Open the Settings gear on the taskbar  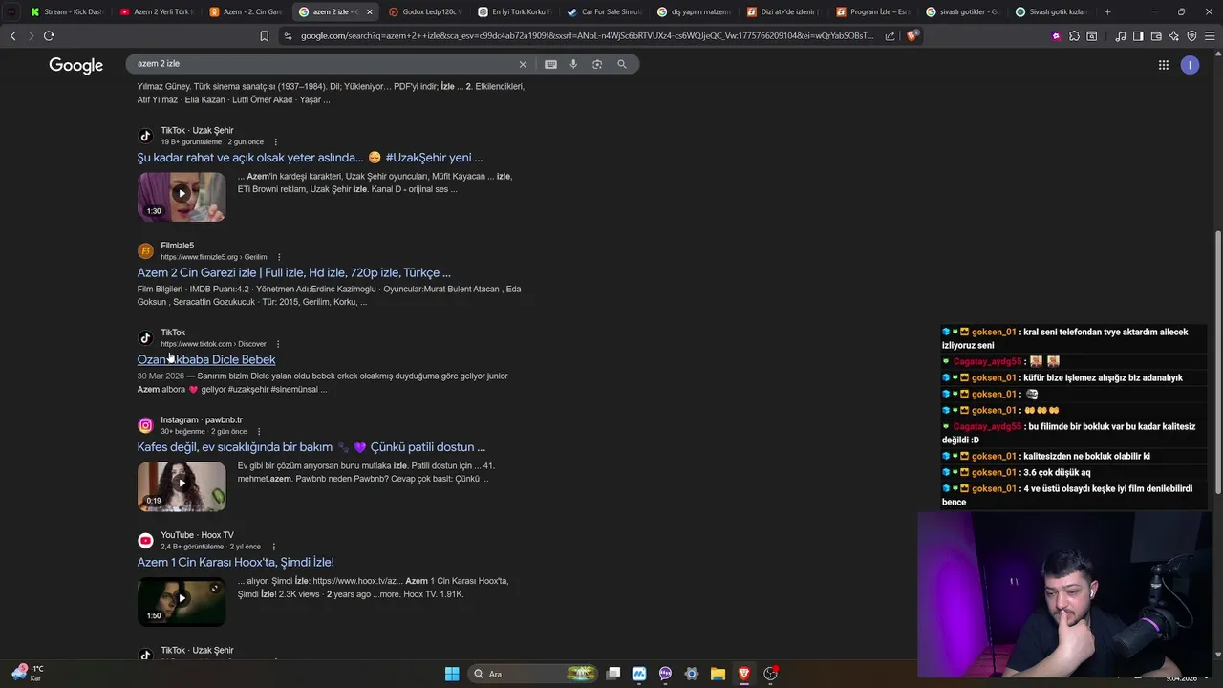click(x=692, y=674)
